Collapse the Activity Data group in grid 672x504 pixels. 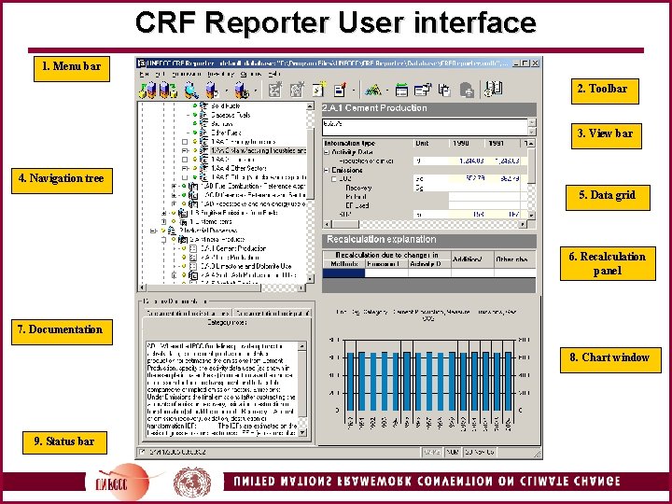327,152
